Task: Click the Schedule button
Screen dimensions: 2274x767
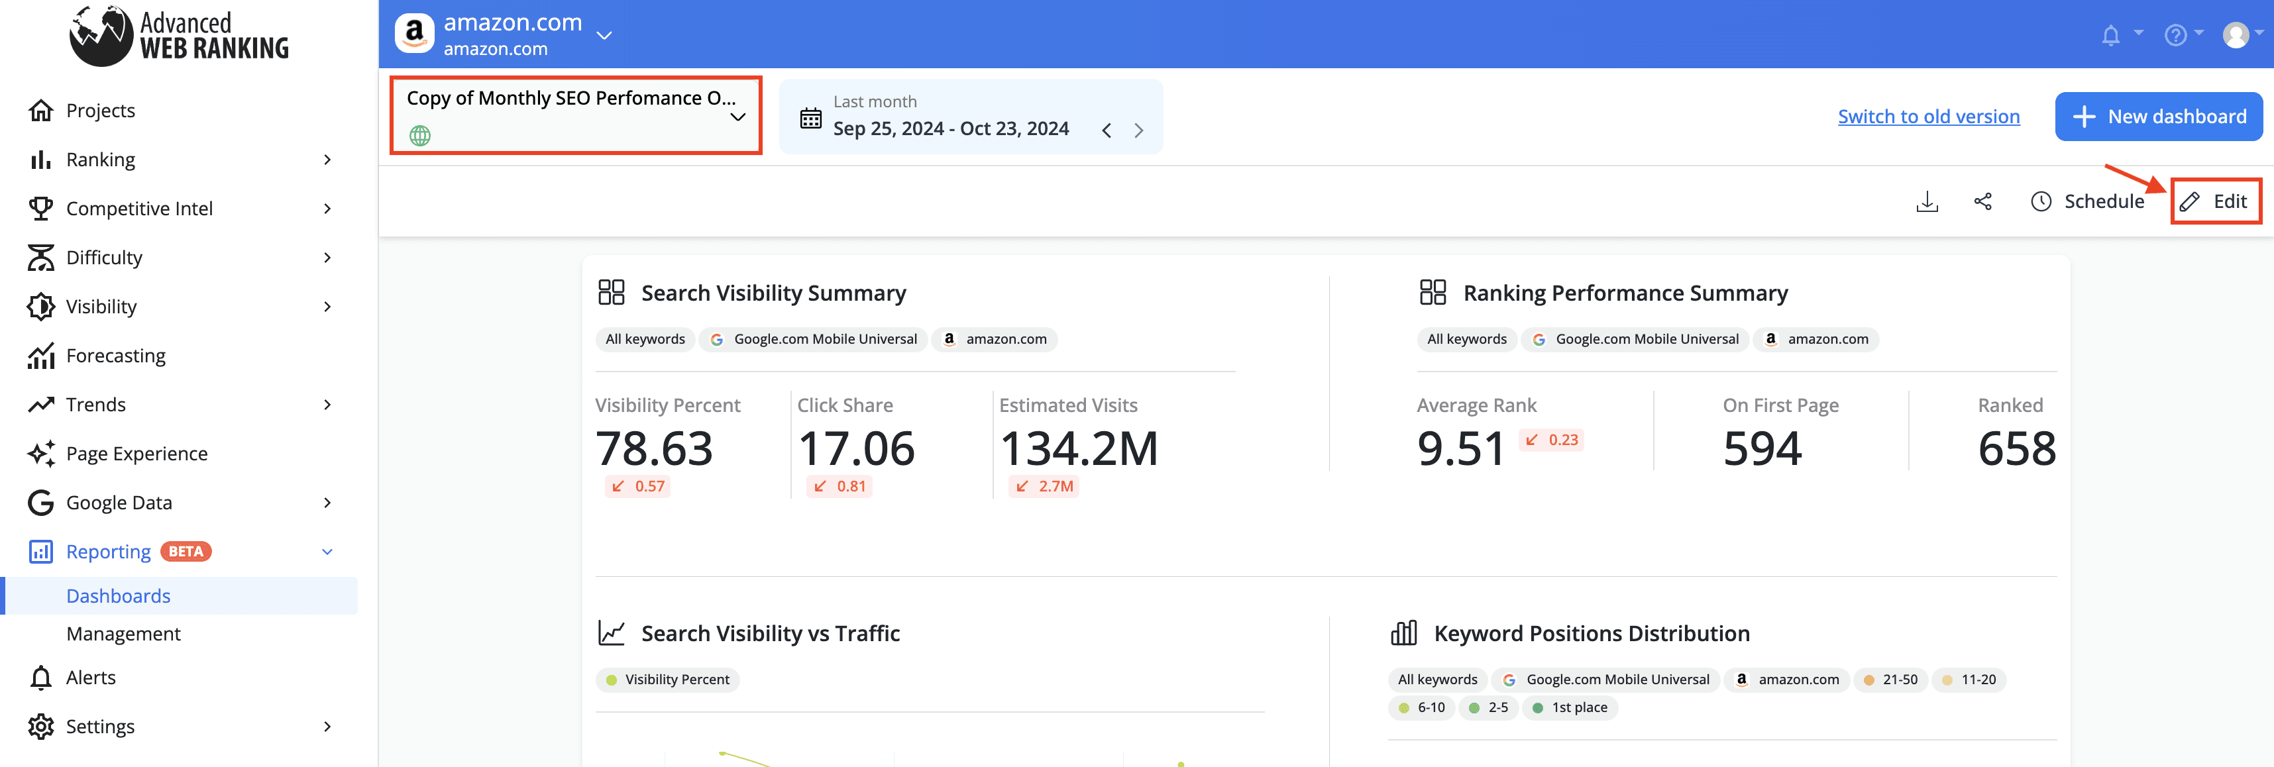Action: 2088,201
